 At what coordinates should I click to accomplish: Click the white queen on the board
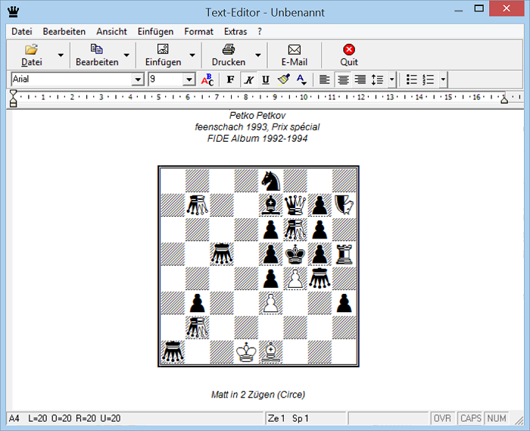click(295, 205)
